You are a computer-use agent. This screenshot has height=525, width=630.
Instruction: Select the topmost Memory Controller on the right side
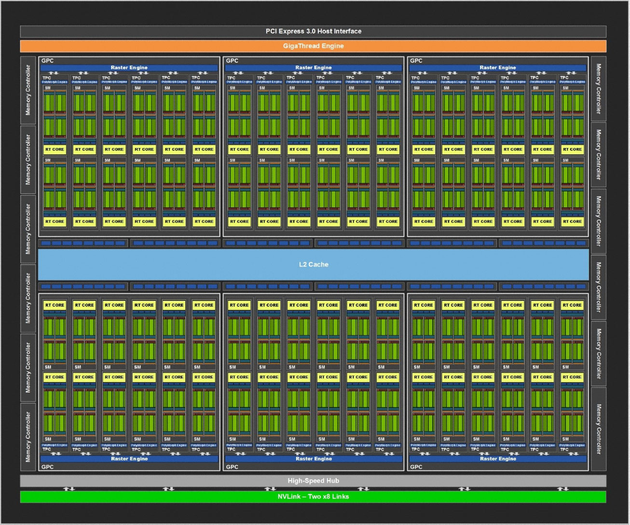(x=599, y=89)
